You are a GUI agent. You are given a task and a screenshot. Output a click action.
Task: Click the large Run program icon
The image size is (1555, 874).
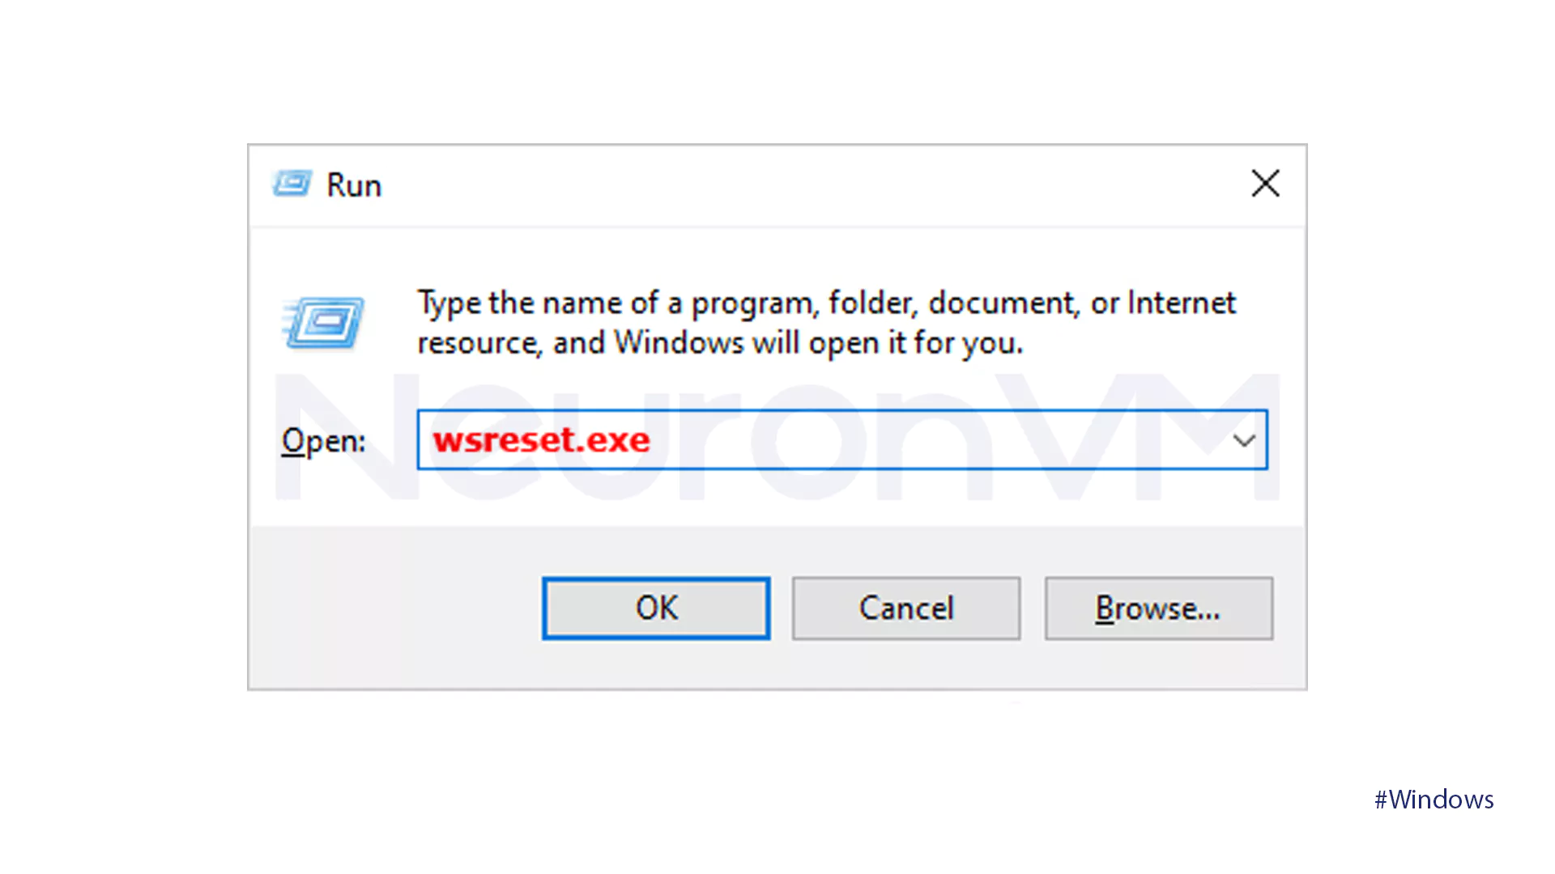[324, 323]
